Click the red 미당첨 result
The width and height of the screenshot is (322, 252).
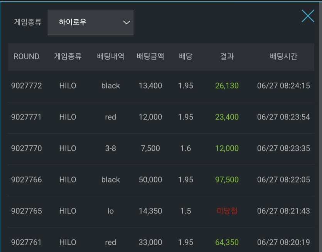point(227,211)
